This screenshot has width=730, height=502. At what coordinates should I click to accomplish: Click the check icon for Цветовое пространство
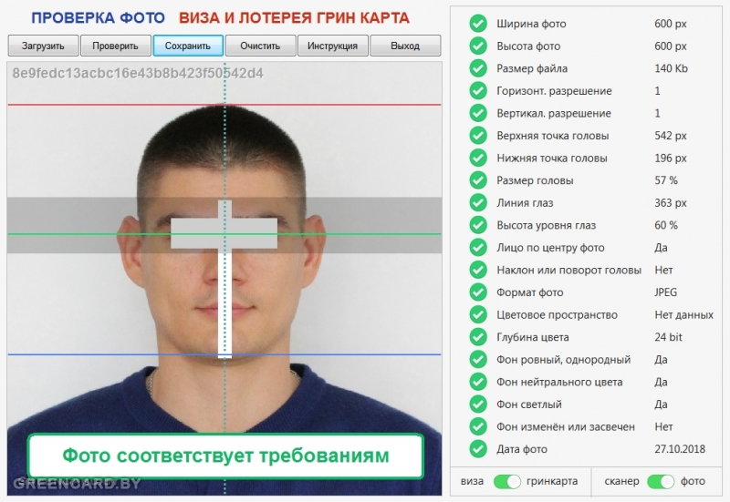tap(478, 314)
